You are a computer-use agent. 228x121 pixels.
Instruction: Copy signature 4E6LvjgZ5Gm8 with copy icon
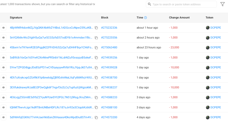point(96,97)
